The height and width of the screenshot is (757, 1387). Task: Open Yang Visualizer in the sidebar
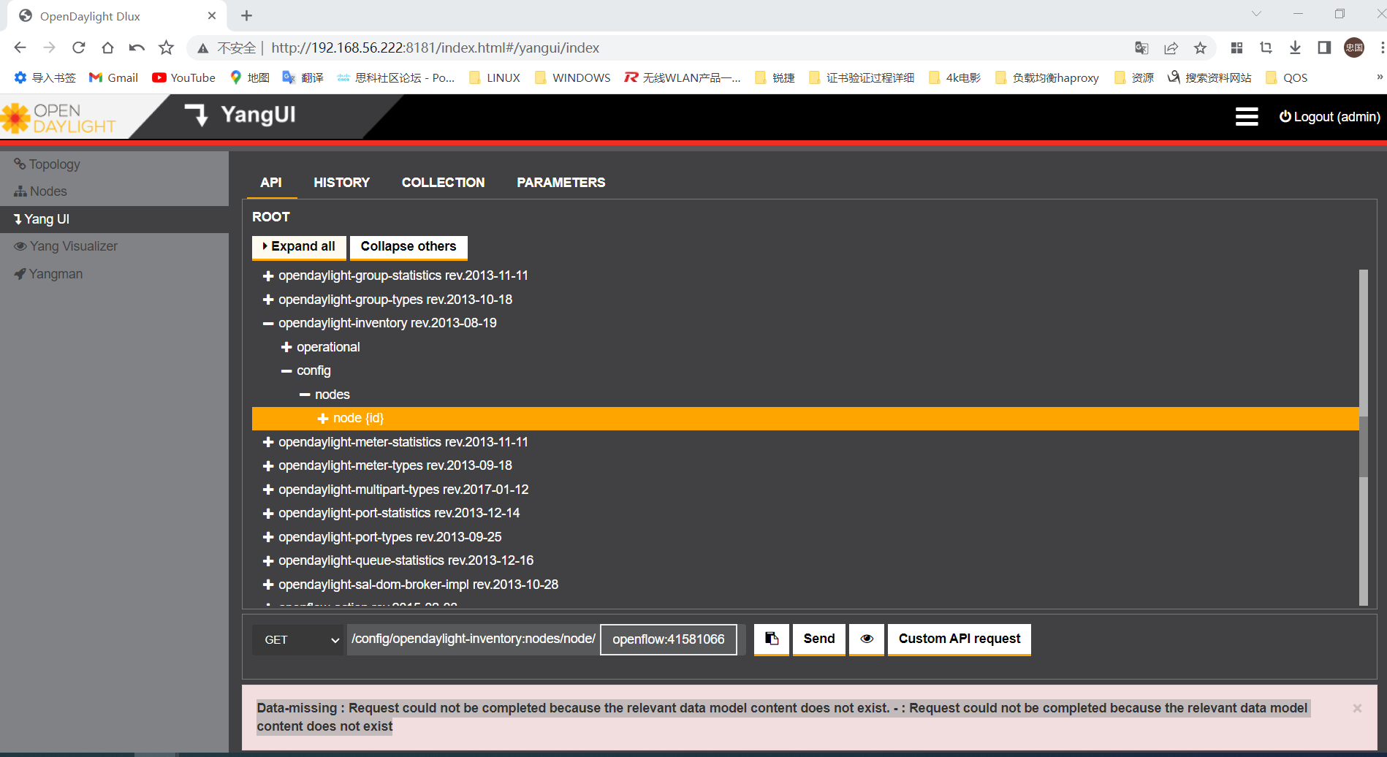66,246
